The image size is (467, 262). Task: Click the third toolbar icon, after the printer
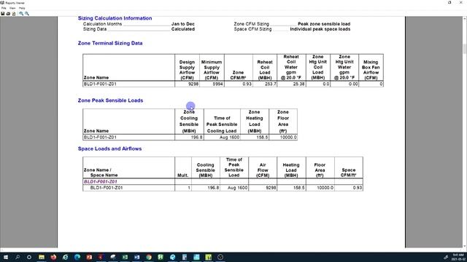[x=14, y=14]
